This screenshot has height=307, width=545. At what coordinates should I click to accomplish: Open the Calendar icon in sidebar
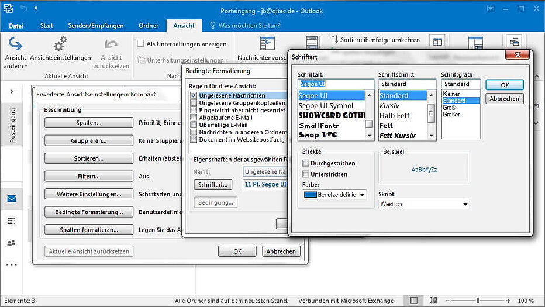[12, 221]
